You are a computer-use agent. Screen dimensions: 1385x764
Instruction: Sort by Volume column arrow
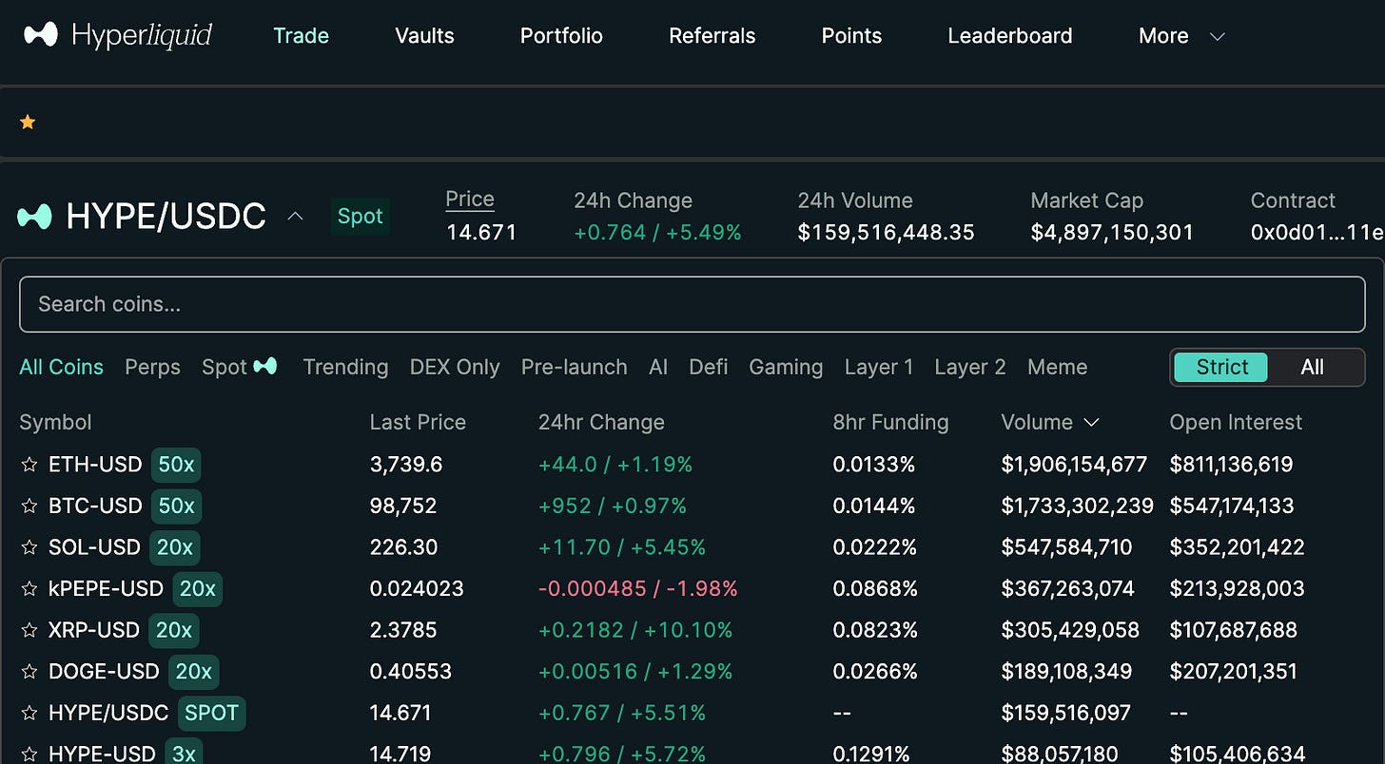pyautogui.click(x=1092, y=422)
